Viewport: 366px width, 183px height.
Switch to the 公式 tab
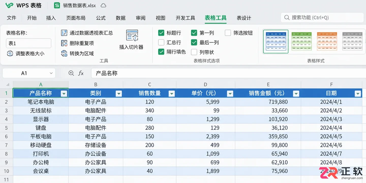click(101, 18)
